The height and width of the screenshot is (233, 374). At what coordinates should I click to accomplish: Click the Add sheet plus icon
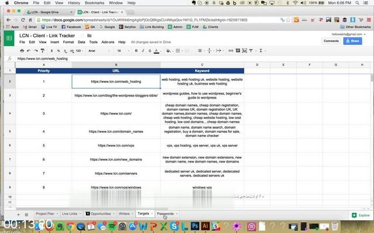point(18,215)
